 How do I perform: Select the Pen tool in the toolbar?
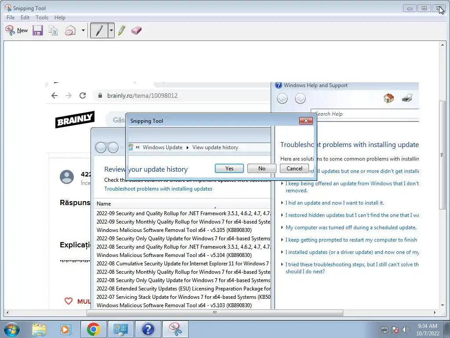pos(99,30)
